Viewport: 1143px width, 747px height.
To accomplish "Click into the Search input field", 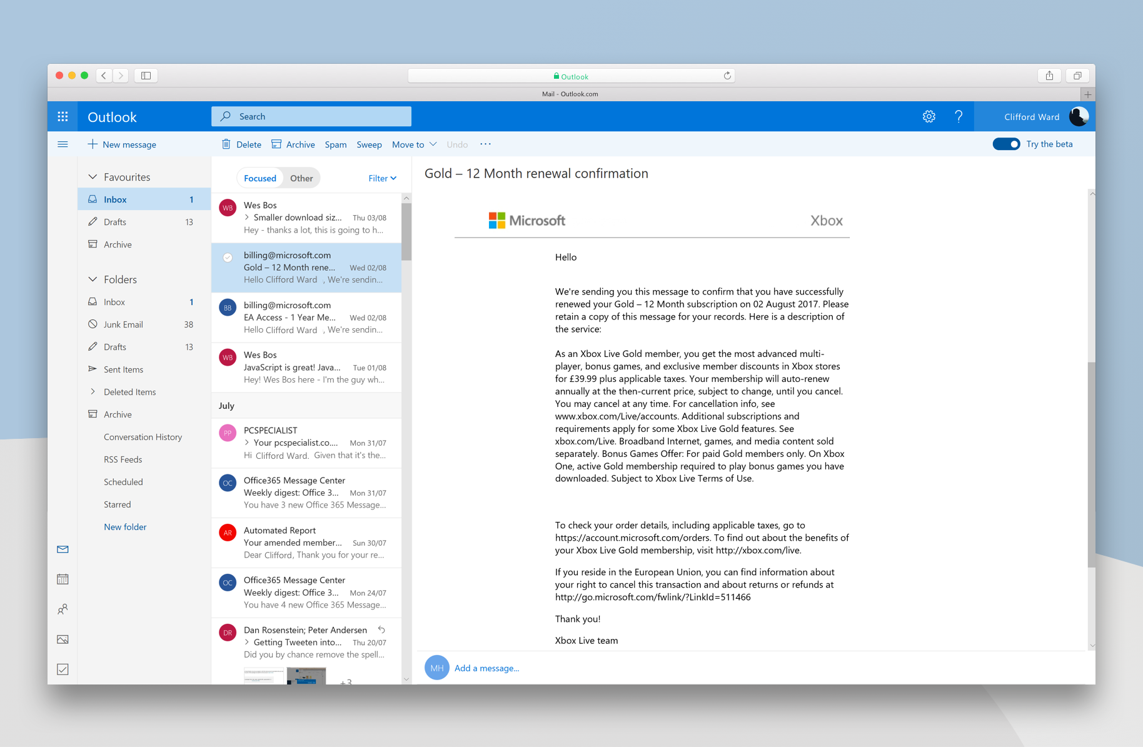I will coord(311,116).
